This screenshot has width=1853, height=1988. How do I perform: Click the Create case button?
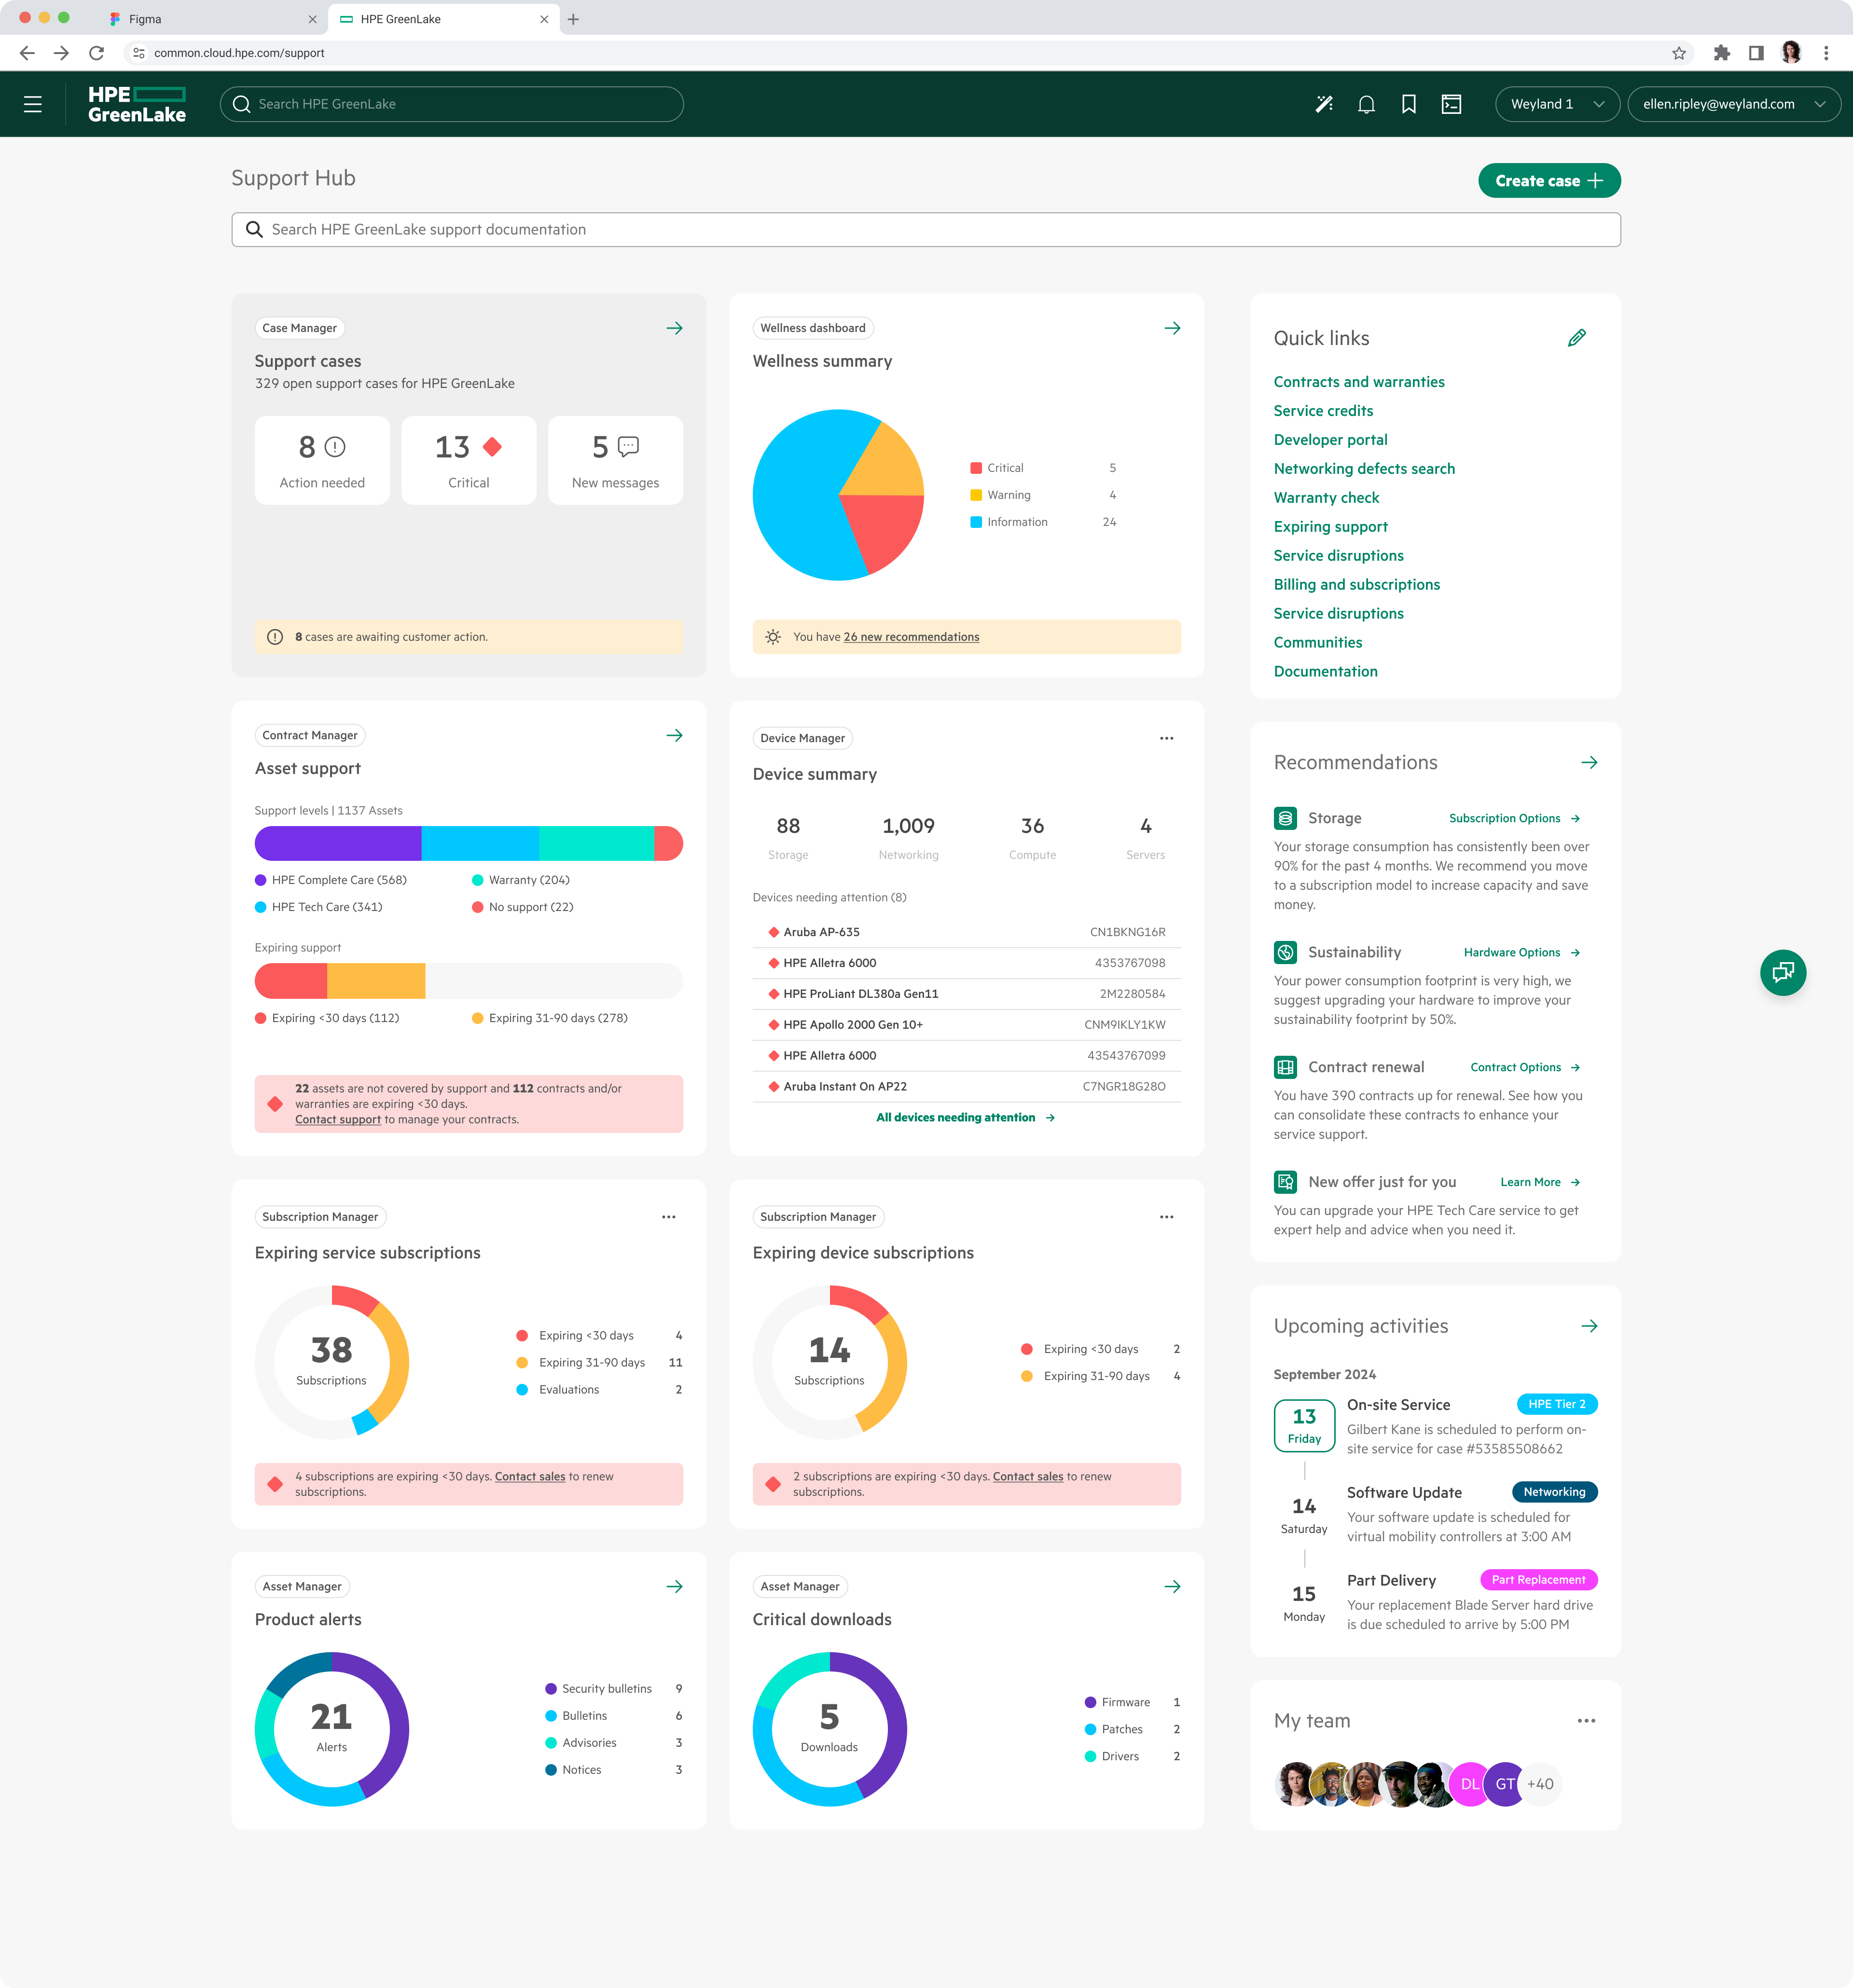[x=1549, y=180]
